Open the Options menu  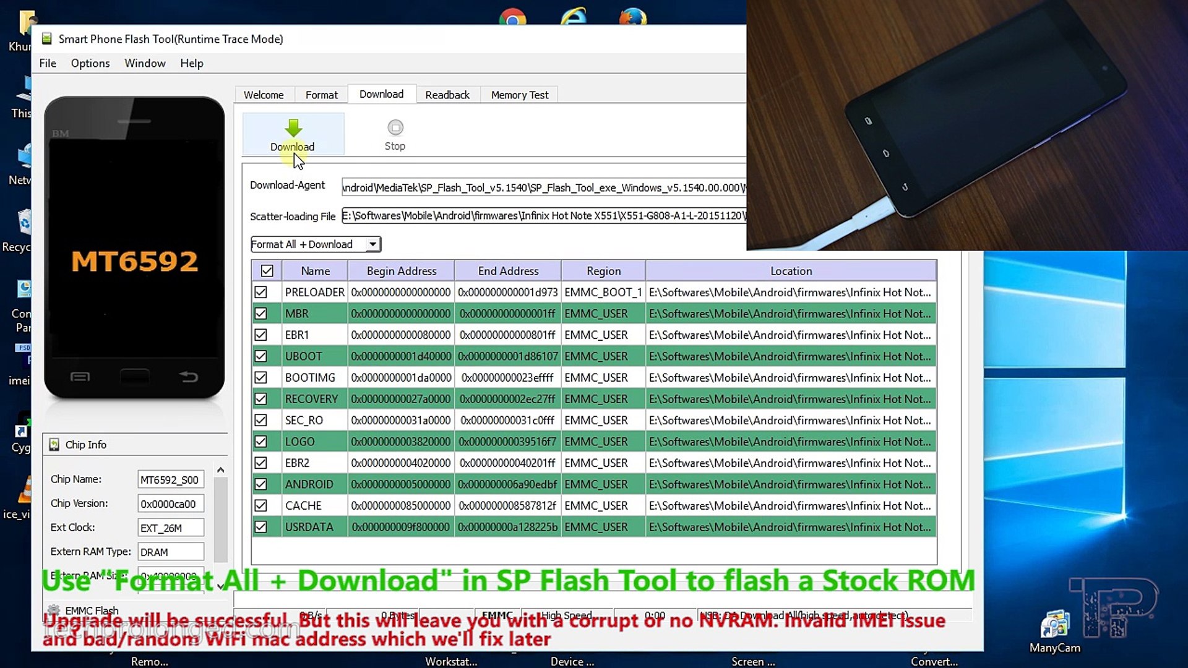pyautogui.click(x=90, y=63)
